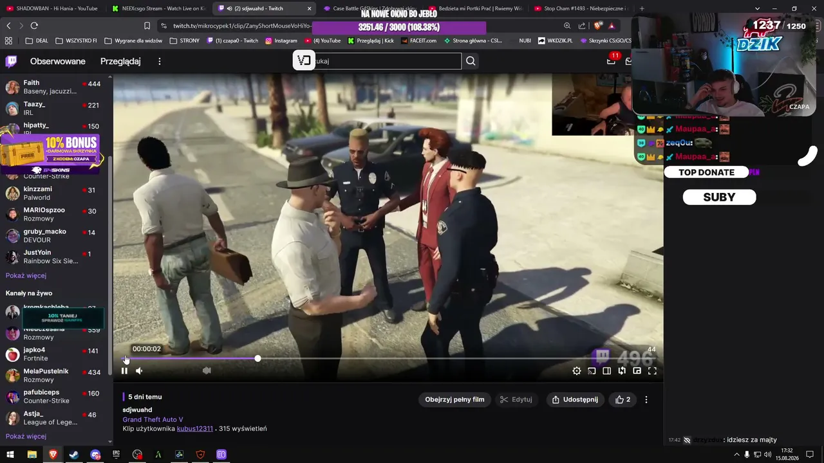Open the WSZYSTKO FI bookmarks folder
The image size is (824, 463).
tap(76, 41)
